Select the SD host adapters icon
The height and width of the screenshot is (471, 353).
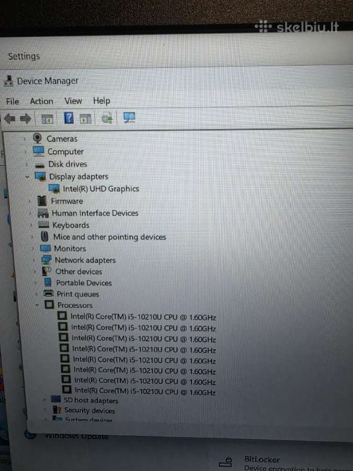(x=56, y=399)
